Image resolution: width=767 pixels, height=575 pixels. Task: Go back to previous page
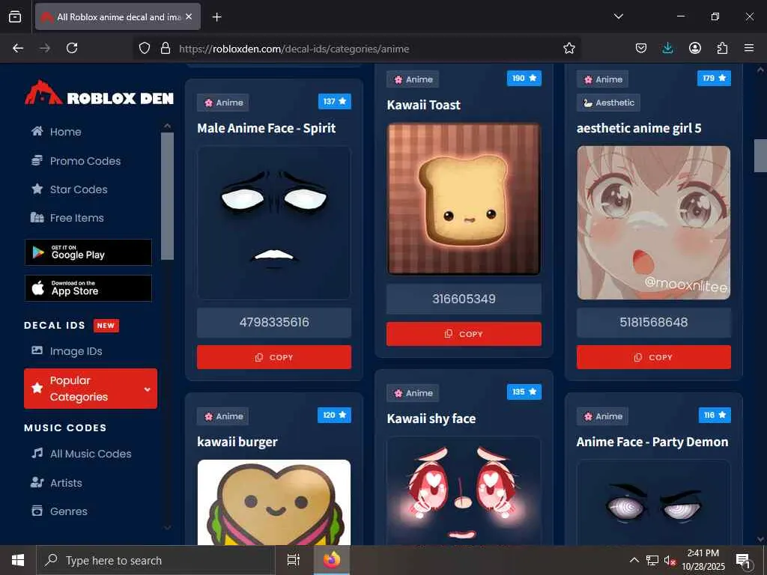click(x=18, y=48)
